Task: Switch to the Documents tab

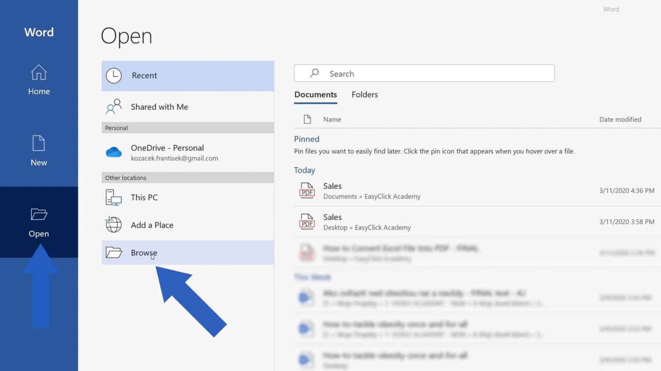Action: pyautogui.click(x=315, y=94)
